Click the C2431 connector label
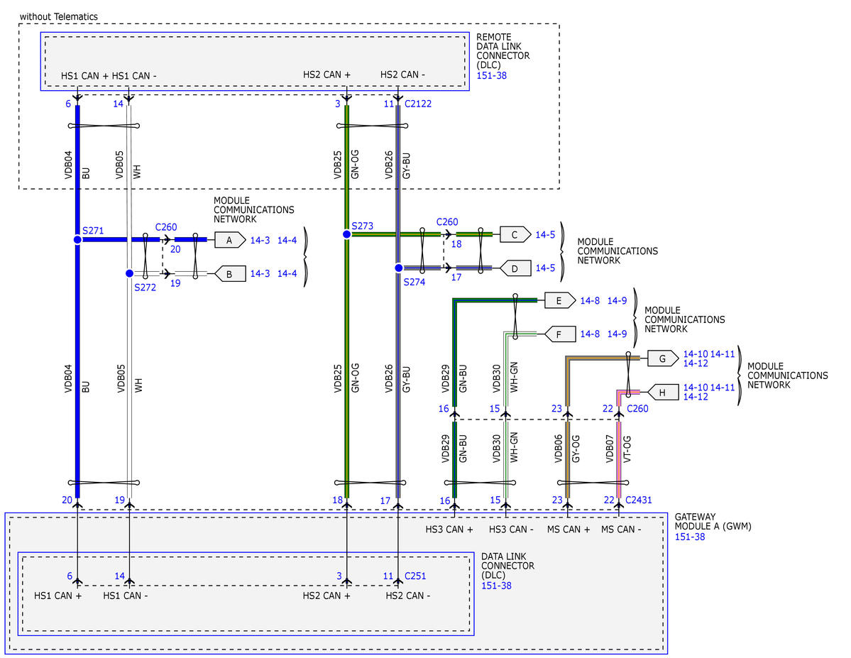 pos(639,500)
